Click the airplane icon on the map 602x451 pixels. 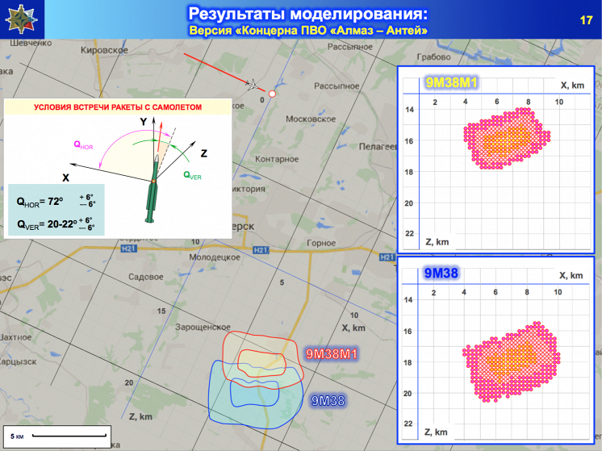click(253, 85)
